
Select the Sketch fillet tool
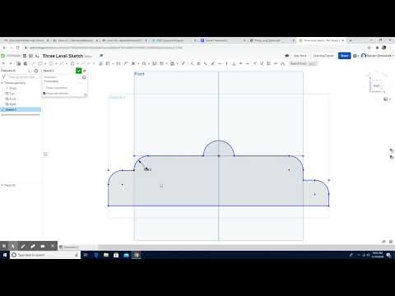click(126, 63)
